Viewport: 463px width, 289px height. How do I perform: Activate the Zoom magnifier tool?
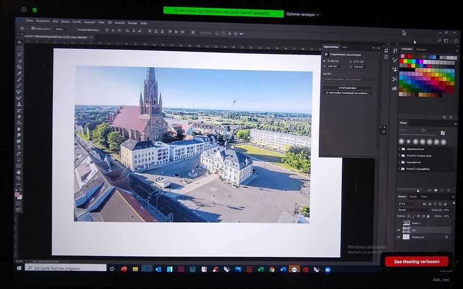tap(19, 178)
